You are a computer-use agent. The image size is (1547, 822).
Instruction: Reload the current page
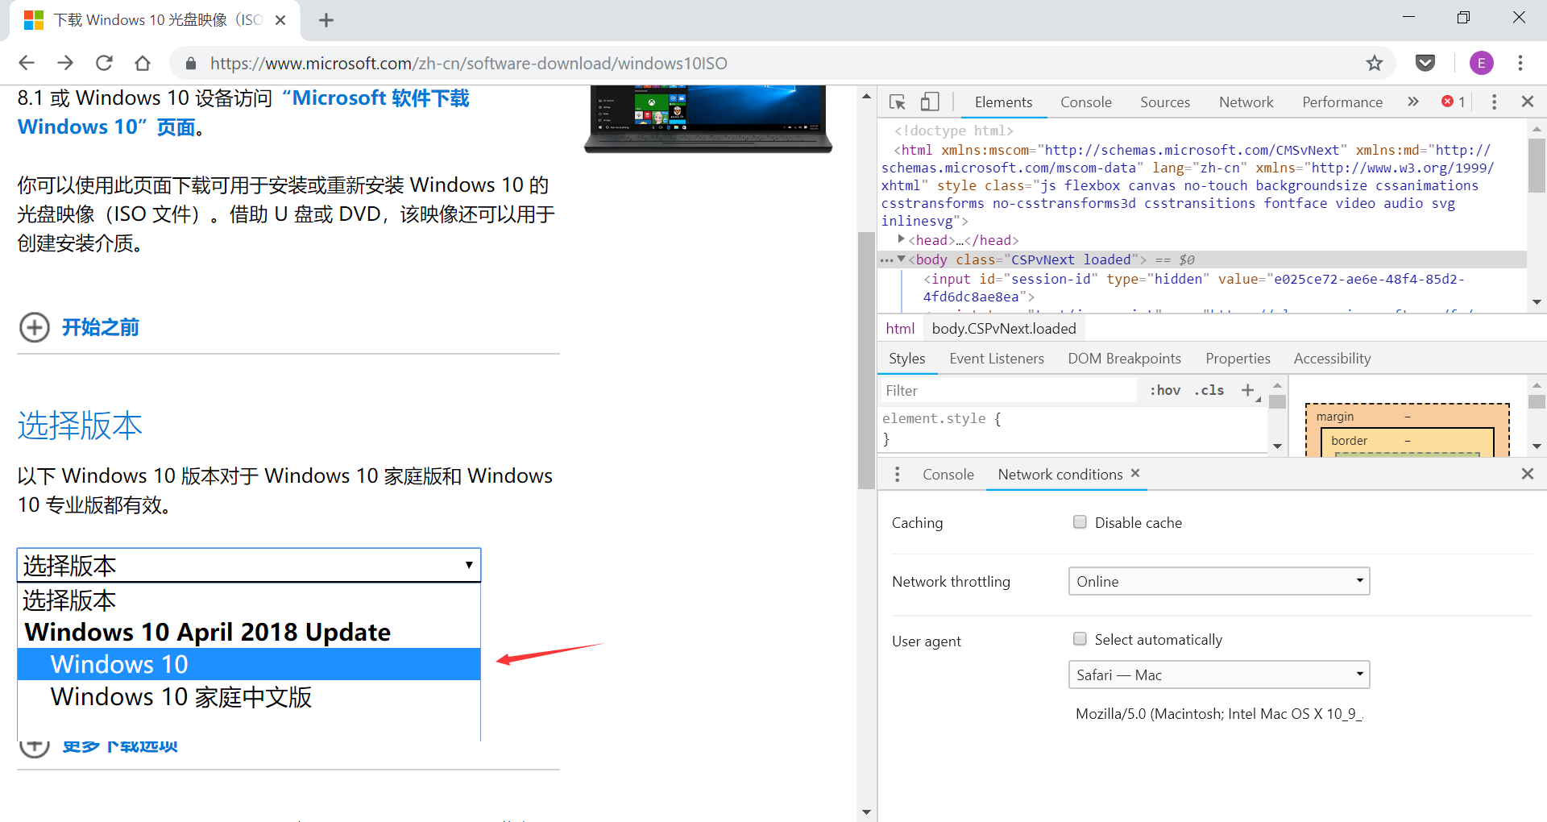click(104, 63)
